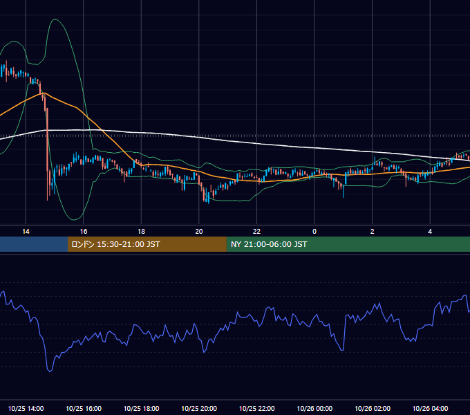Click the blue session bar before London
This screenshot has width=470, height=415.
[x=34, y=244]
